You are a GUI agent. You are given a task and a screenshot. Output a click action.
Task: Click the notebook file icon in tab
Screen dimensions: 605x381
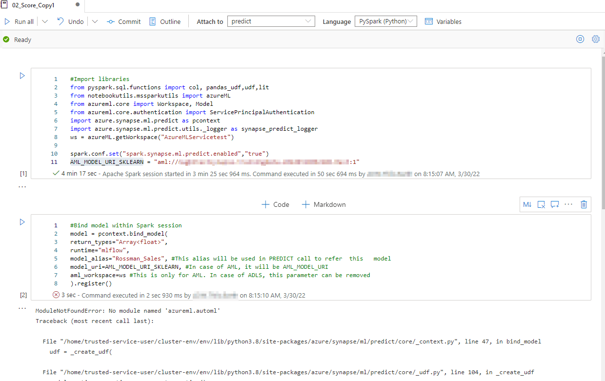pos(4,4)
